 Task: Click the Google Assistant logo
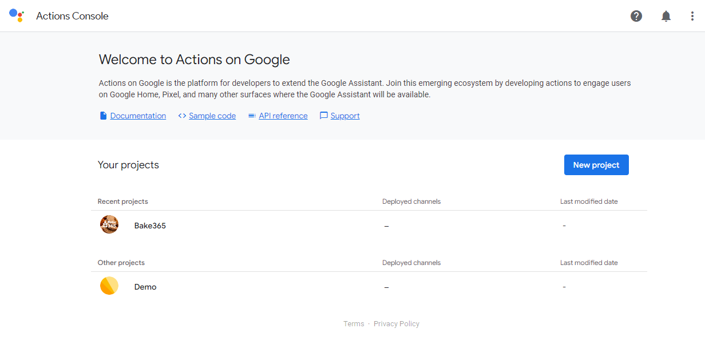point(17,15)
